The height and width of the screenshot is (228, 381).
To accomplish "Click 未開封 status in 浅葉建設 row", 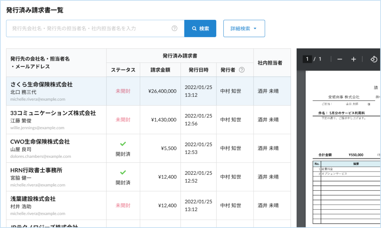I will tap(123, 205).
